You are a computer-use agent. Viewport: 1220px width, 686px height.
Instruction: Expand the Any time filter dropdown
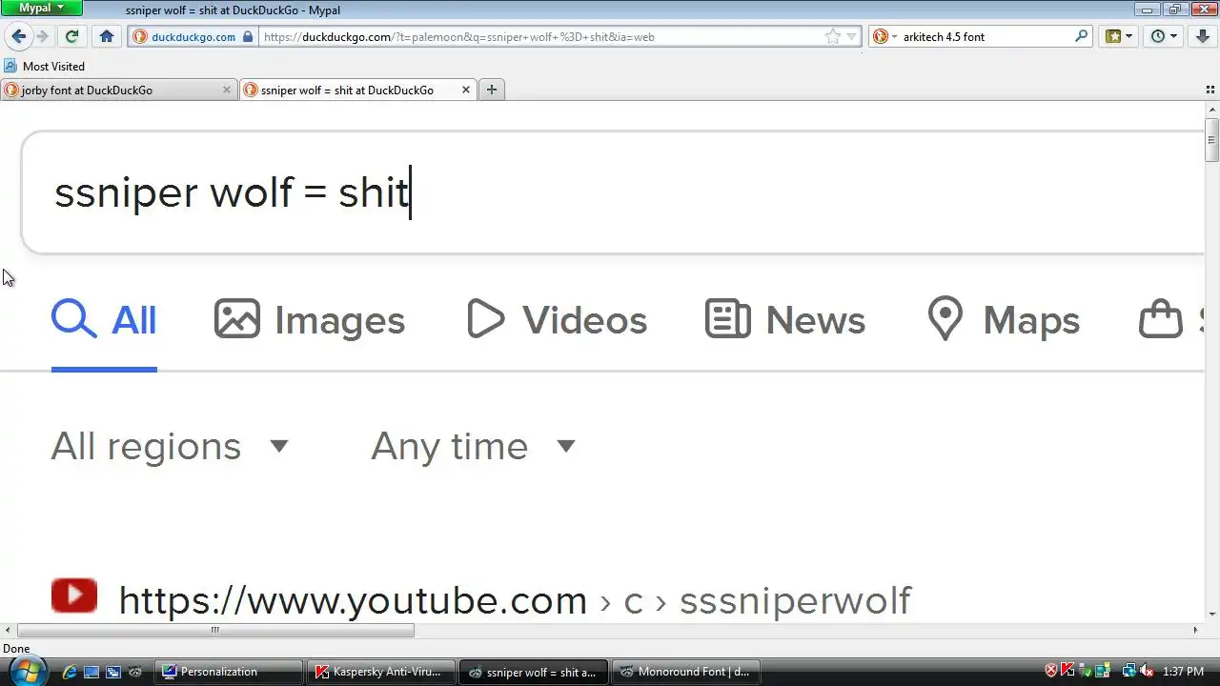(473, 446)
